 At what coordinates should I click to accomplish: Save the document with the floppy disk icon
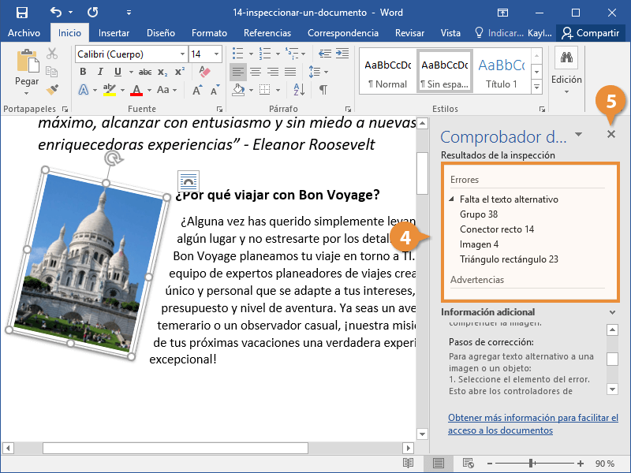22,13
